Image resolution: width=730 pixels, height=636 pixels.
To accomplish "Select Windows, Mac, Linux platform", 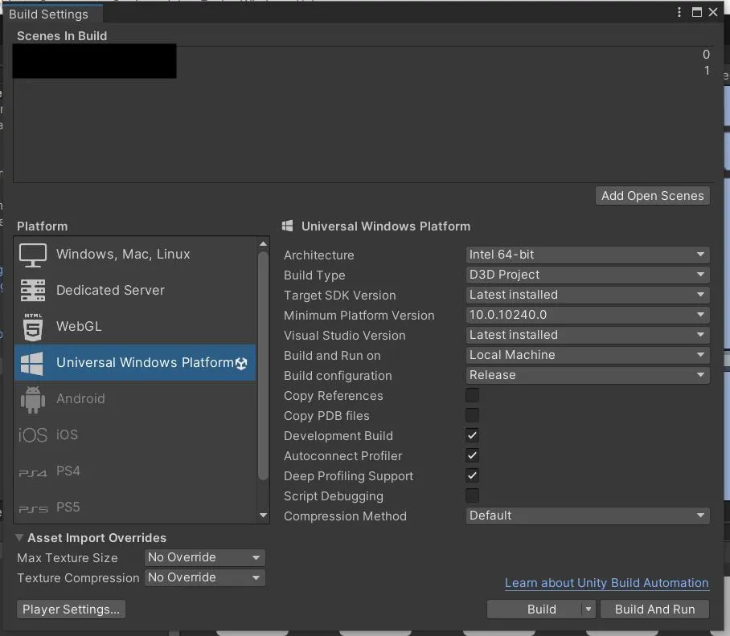I will [x=135, y=255].
